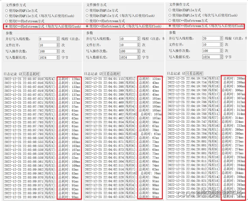Toggle 只看总耗时 checkbox in the 8-thread panel

point(20,74)
